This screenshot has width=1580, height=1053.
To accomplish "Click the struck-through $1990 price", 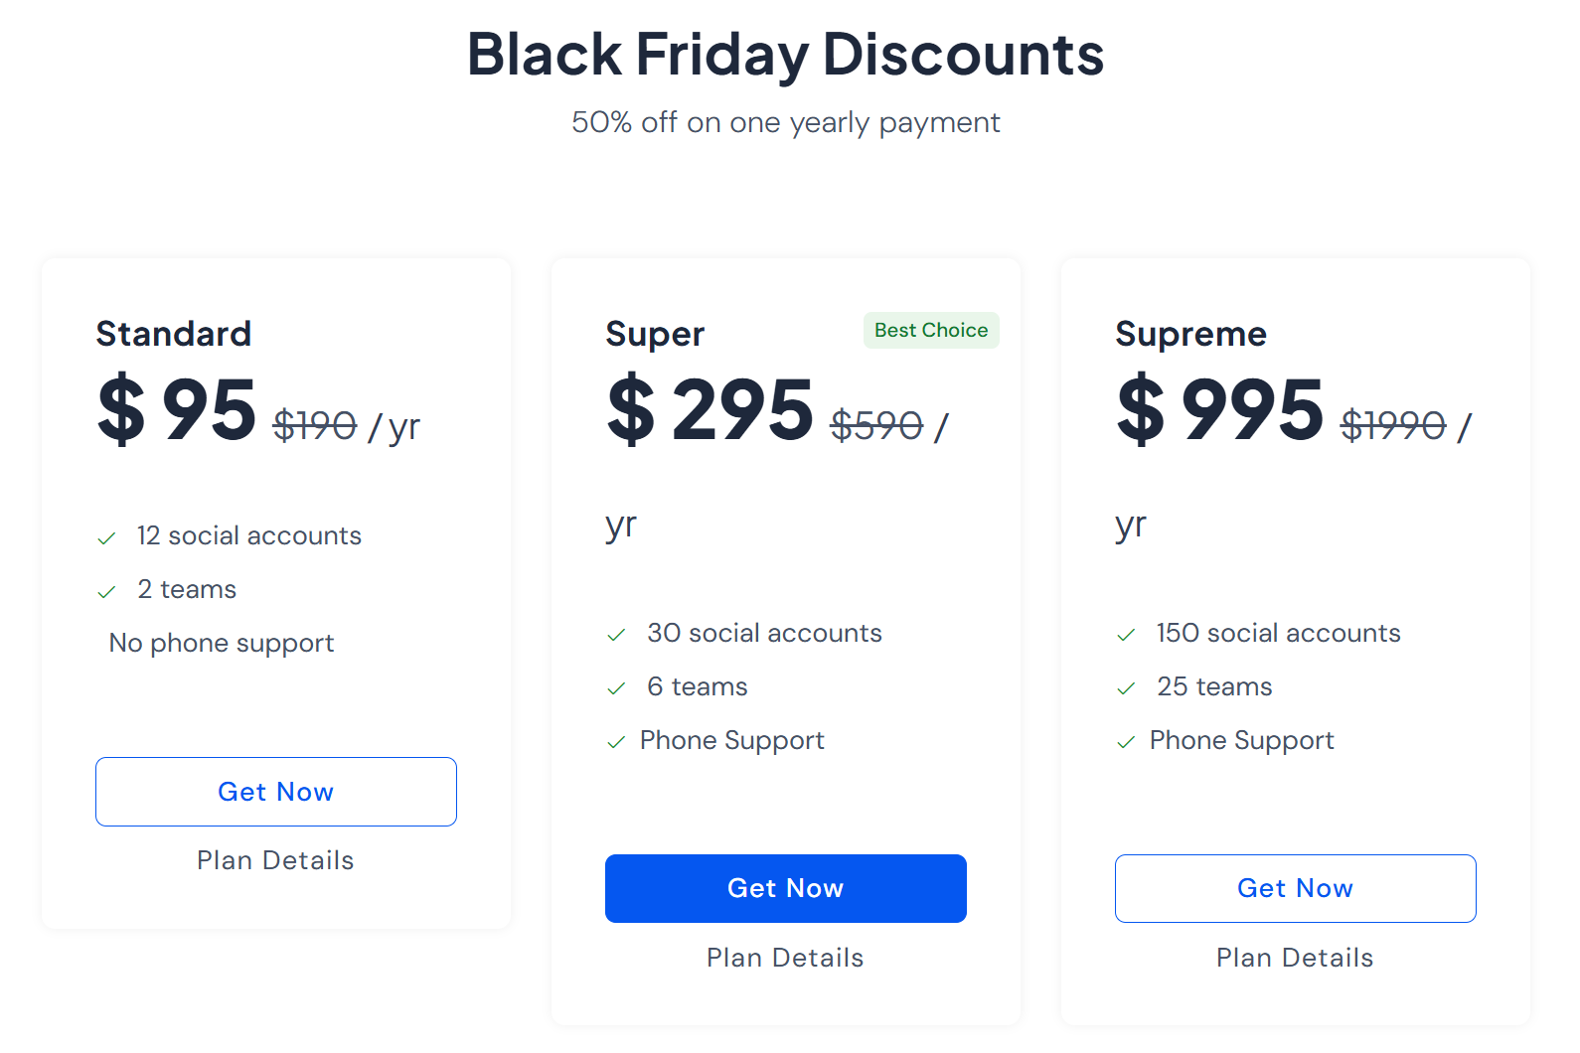I will tap(1393, 426).
